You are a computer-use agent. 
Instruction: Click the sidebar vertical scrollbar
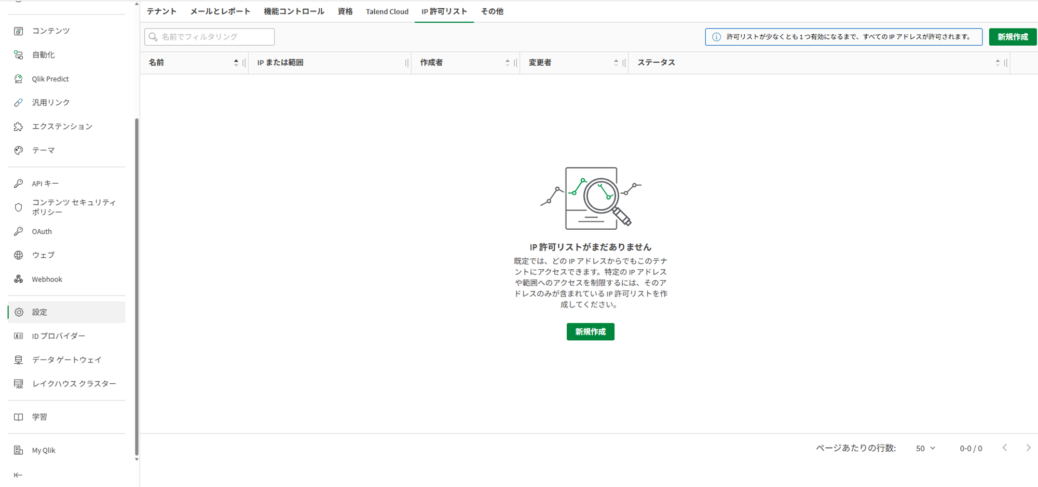click(136, 285)
